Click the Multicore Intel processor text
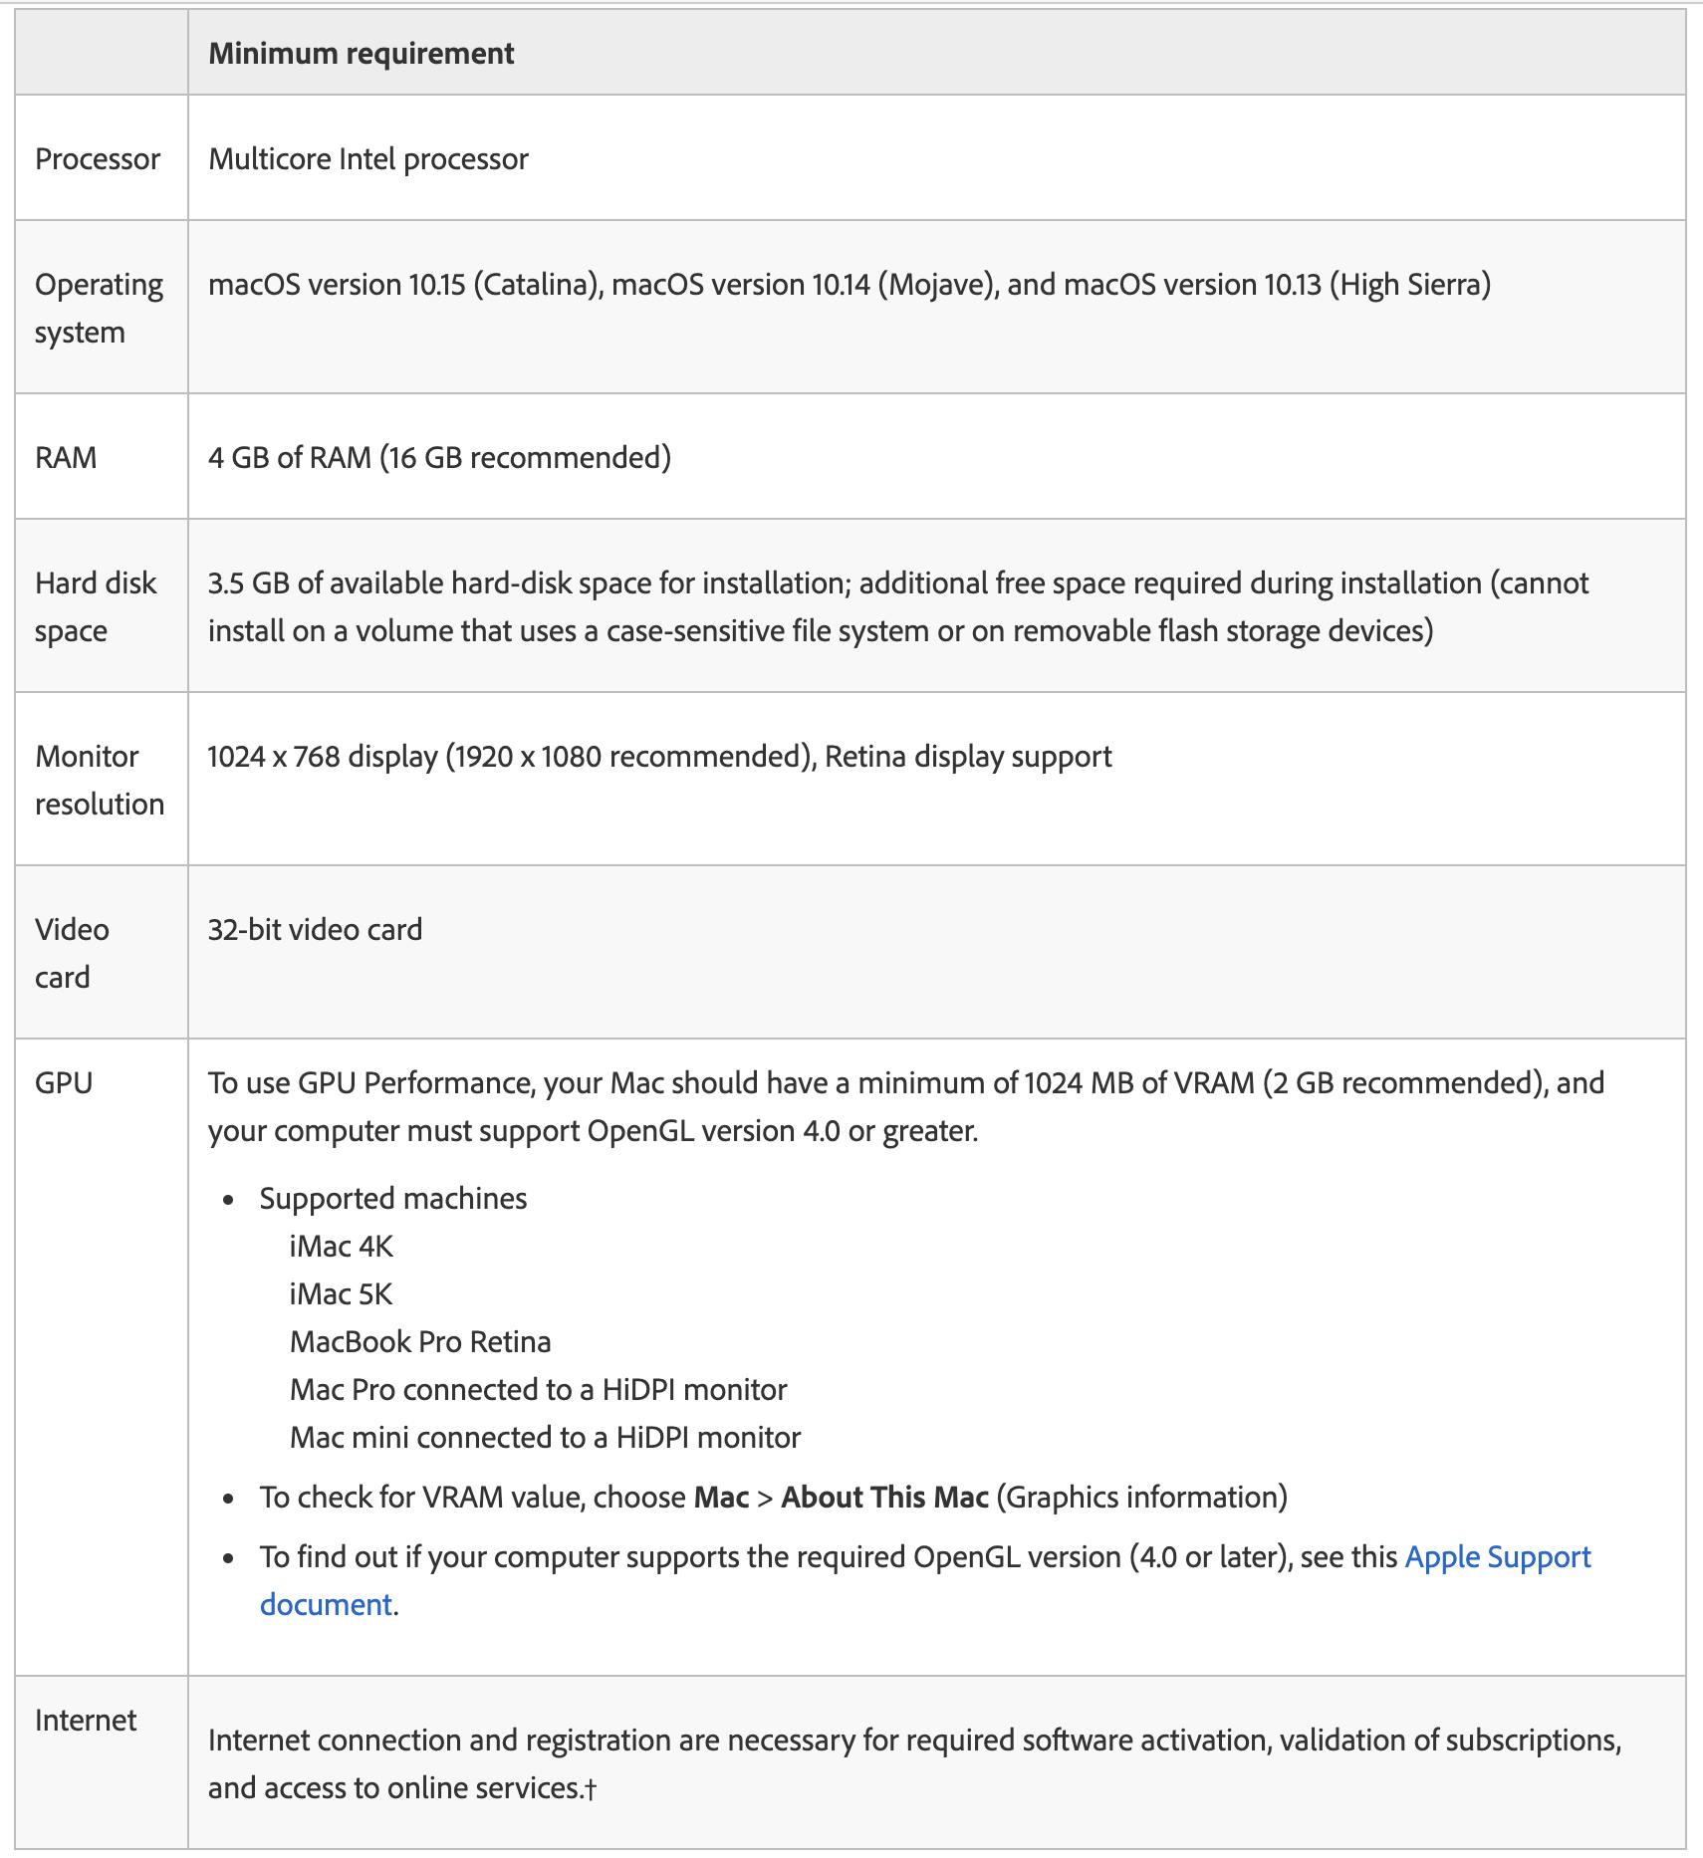This screenshot has height=1858, width=1703. (368, 159)
